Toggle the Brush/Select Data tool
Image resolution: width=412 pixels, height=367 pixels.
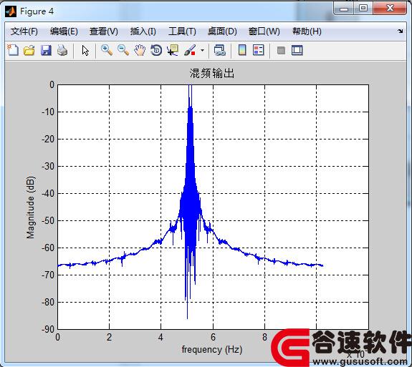click(x=190, y=50)
